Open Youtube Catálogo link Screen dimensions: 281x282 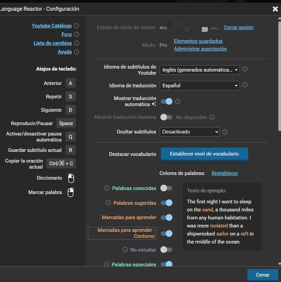pyautogui.click(x=52, y=26)
